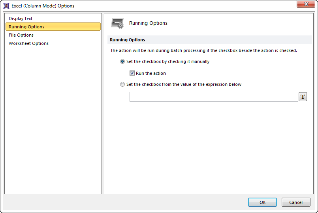This screenshot has height=213, width=318.
Task: Click the bold Running Options section header
Action: (x=128, y=40)
